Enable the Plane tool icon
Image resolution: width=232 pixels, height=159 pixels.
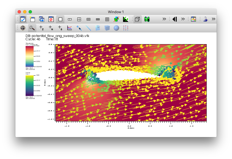tap(98, 28)
